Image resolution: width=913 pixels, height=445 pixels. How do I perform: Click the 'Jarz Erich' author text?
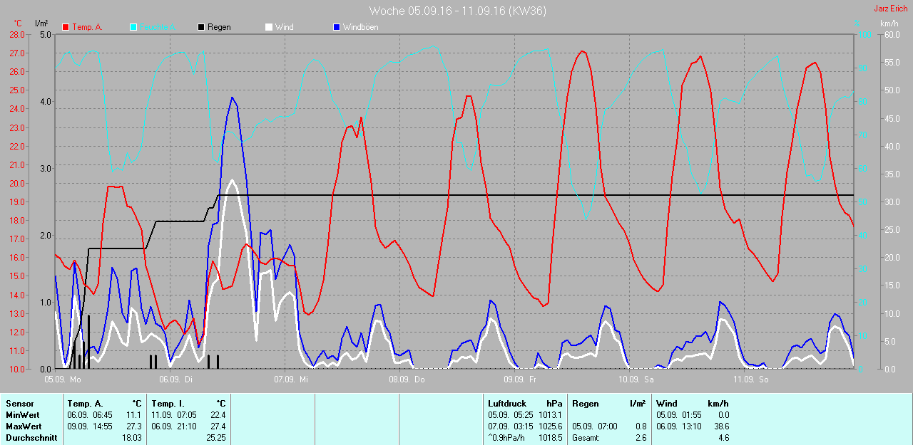[891, 9]
